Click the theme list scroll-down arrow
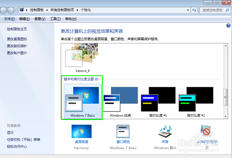This screenshot has width=232, height=158. (x=226, y=116)
